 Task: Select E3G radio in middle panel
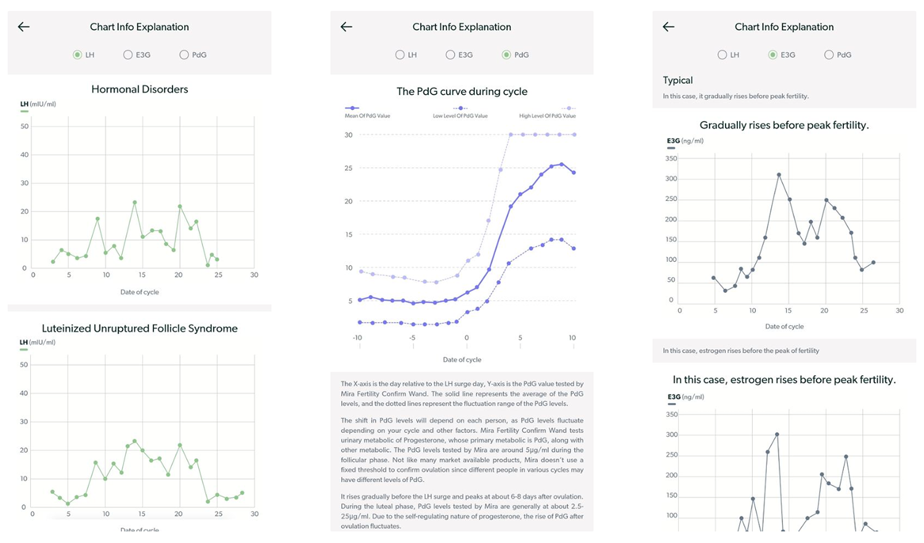[x=450, y=55]
